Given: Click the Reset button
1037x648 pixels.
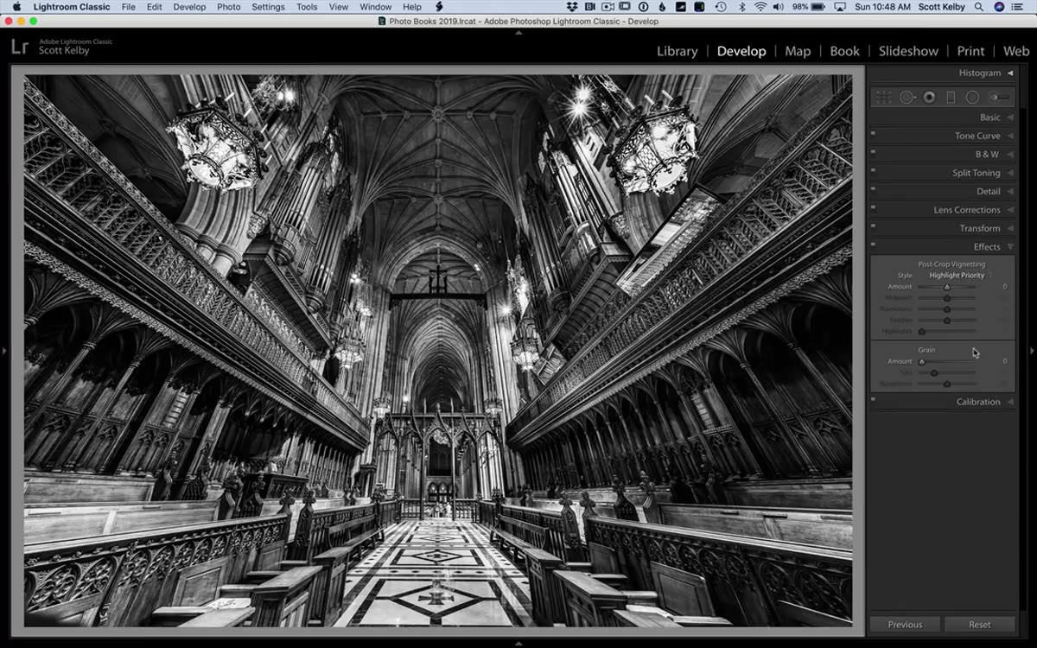Looking at the screenshot, I should coord(979,625).
